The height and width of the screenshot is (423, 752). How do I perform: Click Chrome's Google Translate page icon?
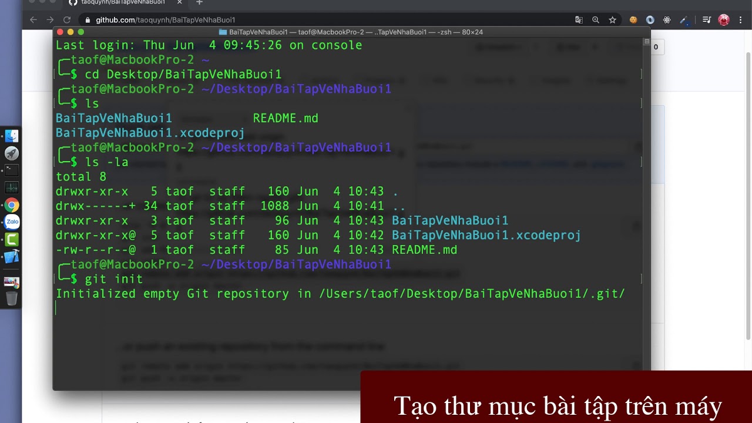click(x=579, y=20)
